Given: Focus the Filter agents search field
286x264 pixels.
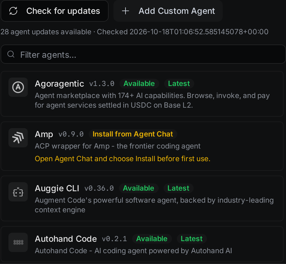Looking at the screenshot, I should pos(143,54).
